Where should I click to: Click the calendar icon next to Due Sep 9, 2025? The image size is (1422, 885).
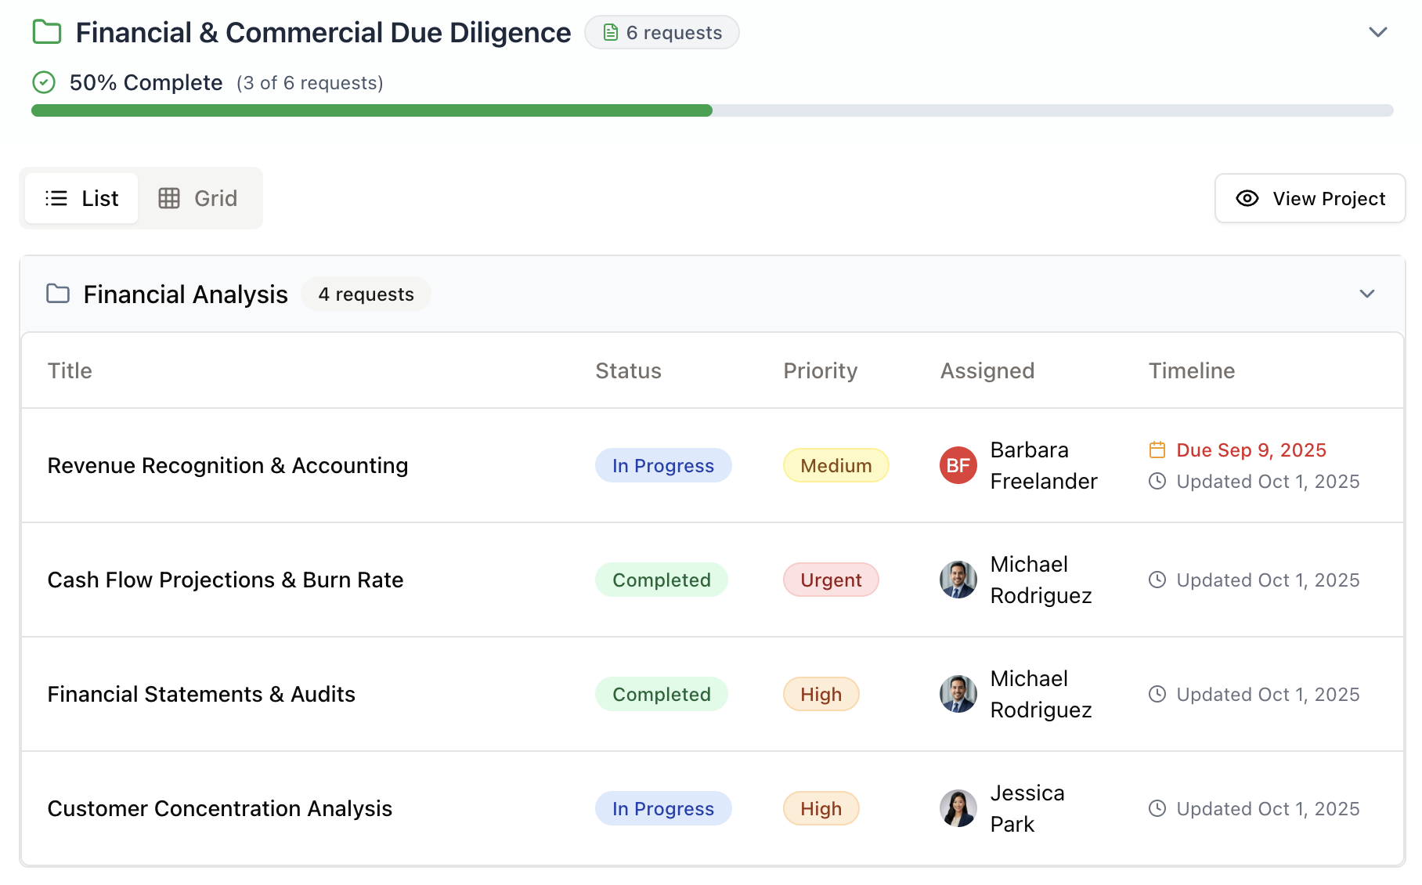(1157, 450)
